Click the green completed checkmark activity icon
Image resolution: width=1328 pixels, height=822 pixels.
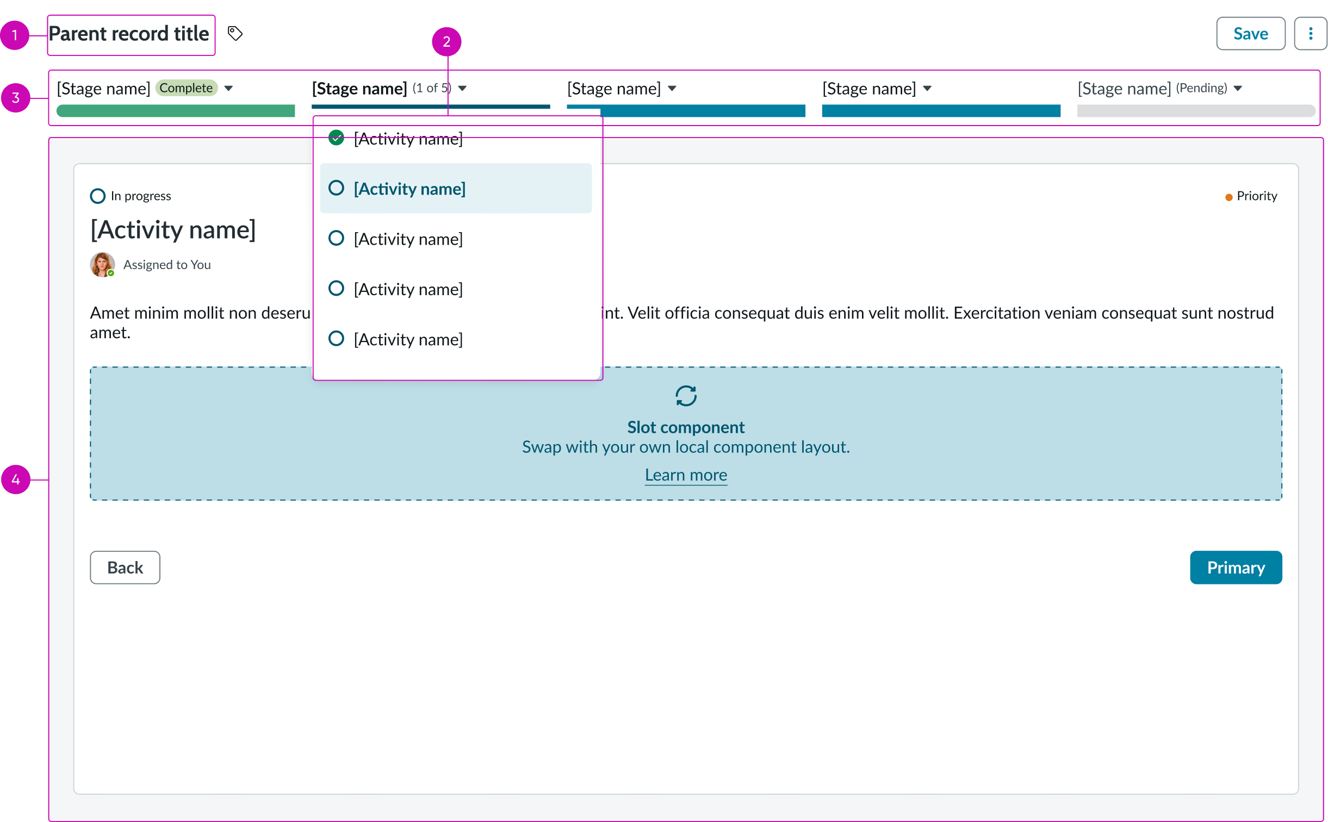[337, 138]
